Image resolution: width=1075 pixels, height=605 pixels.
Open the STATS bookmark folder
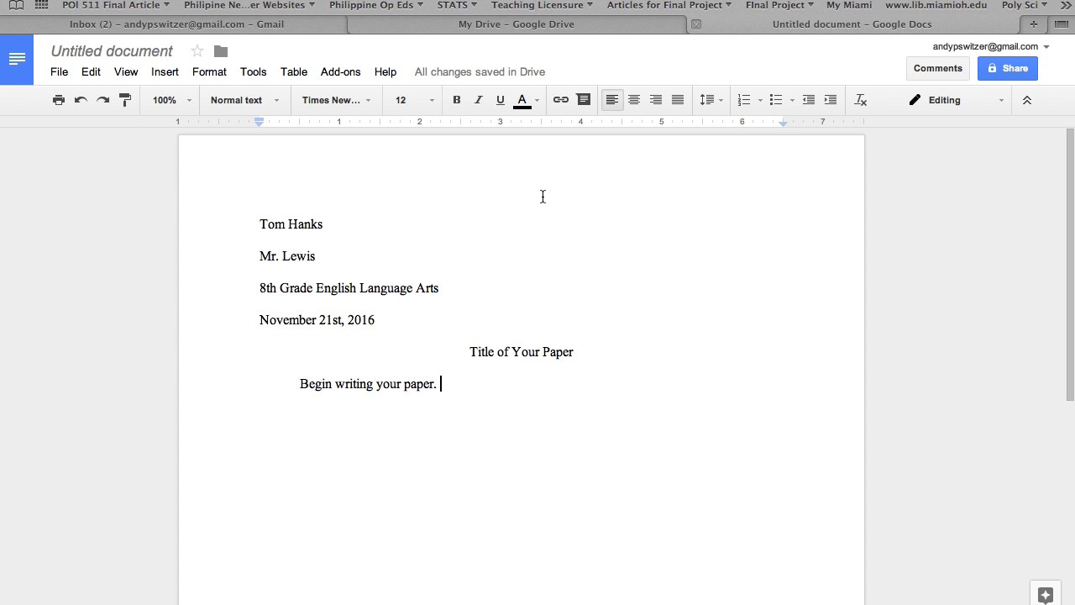coord(457,5)
